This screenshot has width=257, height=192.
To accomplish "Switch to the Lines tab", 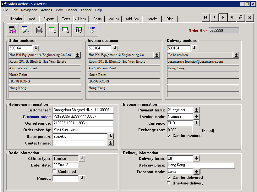I will (x=80, y=19).
